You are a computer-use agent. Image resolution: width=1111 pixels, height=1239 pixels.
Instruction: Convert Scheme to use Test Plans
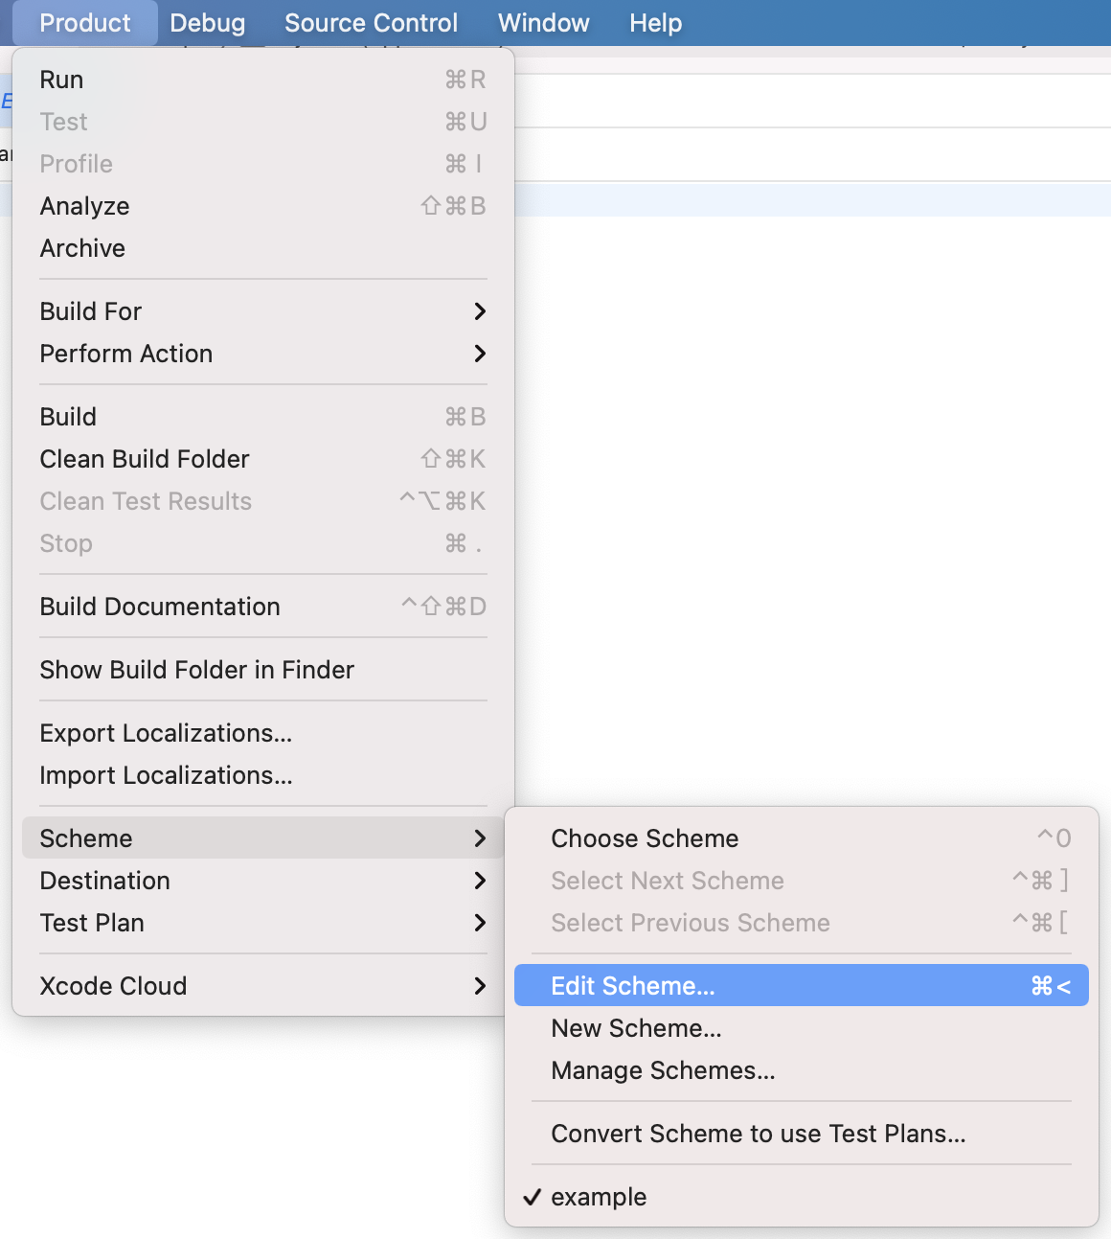759,1134
